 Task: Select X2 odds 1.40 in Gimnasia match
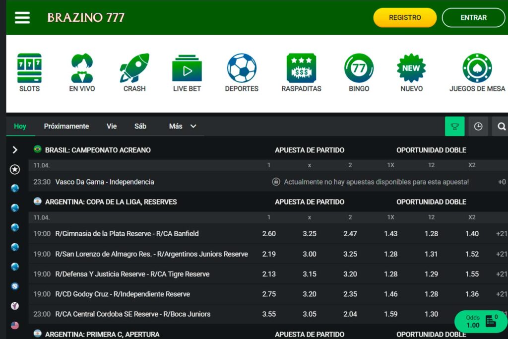[472, 234]
